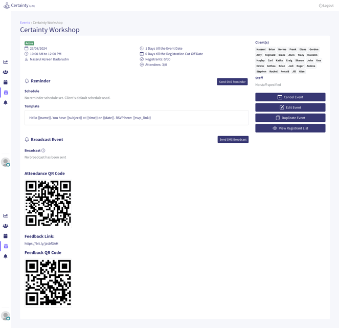Select the Norma client tag

point(282,49)
